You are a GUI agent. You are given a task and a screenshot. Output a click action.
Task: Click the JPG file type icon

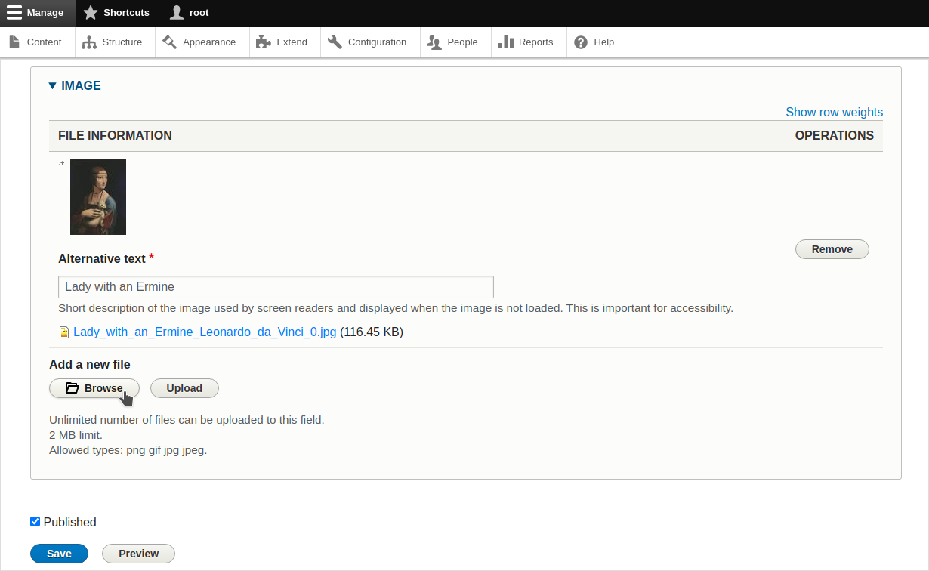(64, 332)
